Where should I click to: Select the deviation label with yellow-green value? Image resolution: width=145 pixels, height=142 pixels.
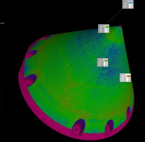pyautogui.click(x=102, y=62)
